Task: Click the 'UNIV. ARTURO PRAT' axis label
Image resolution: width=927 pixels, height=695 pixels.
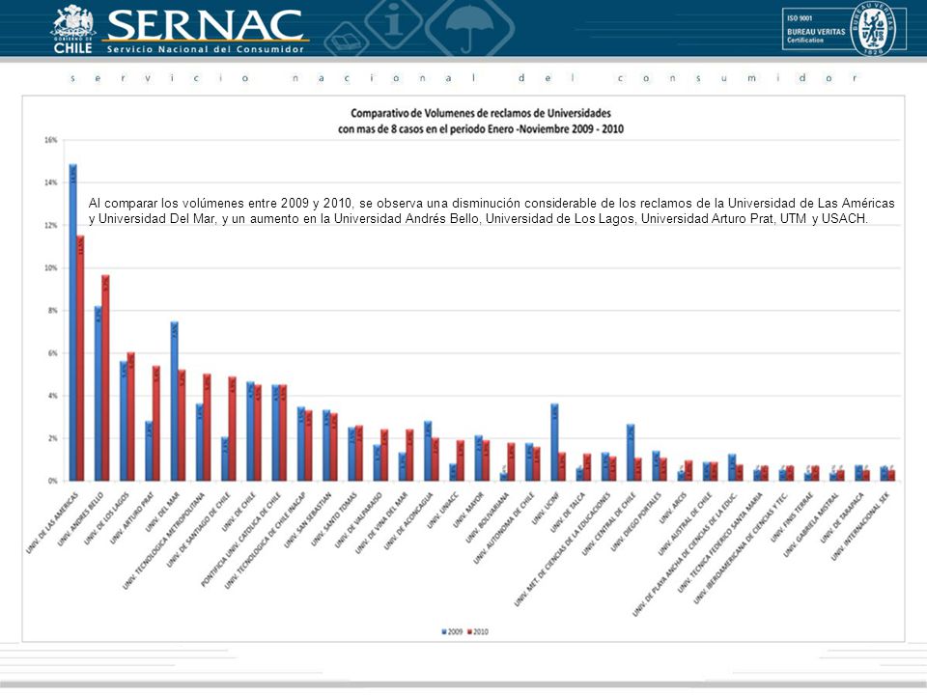Action: (132, 517)
